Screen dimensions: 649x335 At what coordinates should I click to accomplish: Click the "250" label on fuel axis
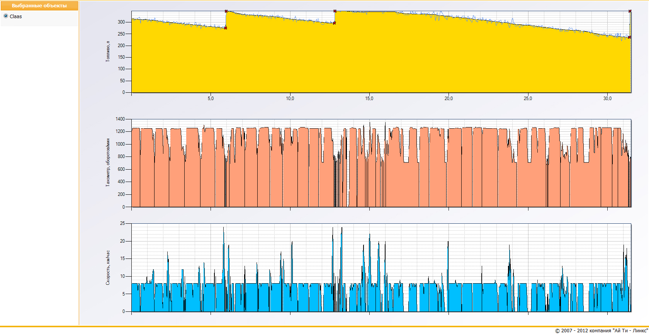tap(121, 34)
